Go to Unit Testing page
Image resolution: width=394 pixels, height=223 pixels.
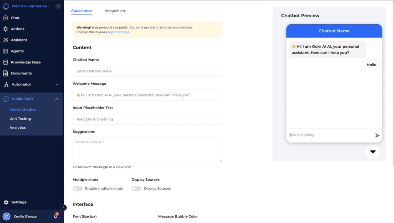(x=20, y=118)
